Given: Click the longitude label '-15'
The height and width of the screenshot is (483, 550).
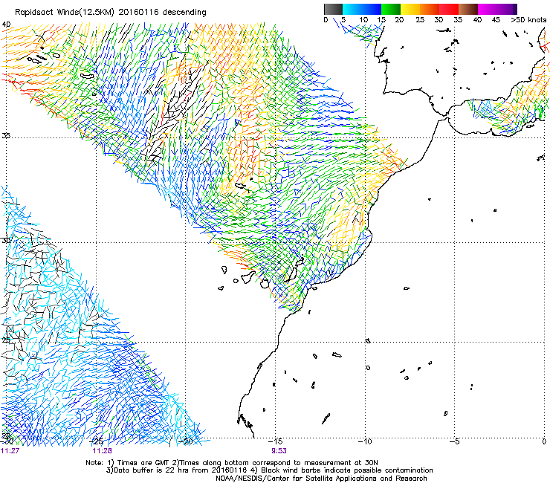Looking at the screenshot, I should click(x=275, y=441).
